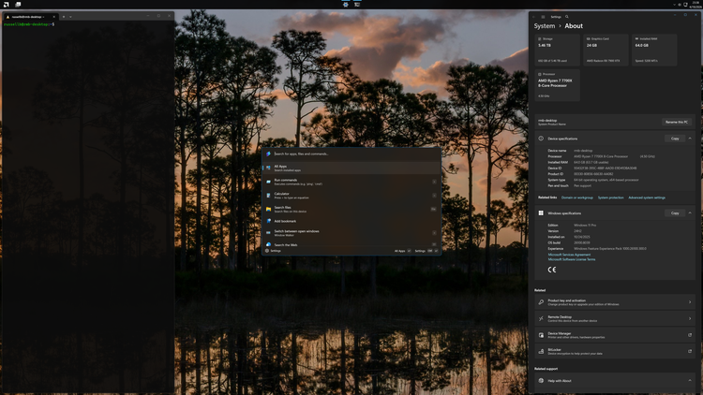Click the Start logo at top-left corner

7,5
